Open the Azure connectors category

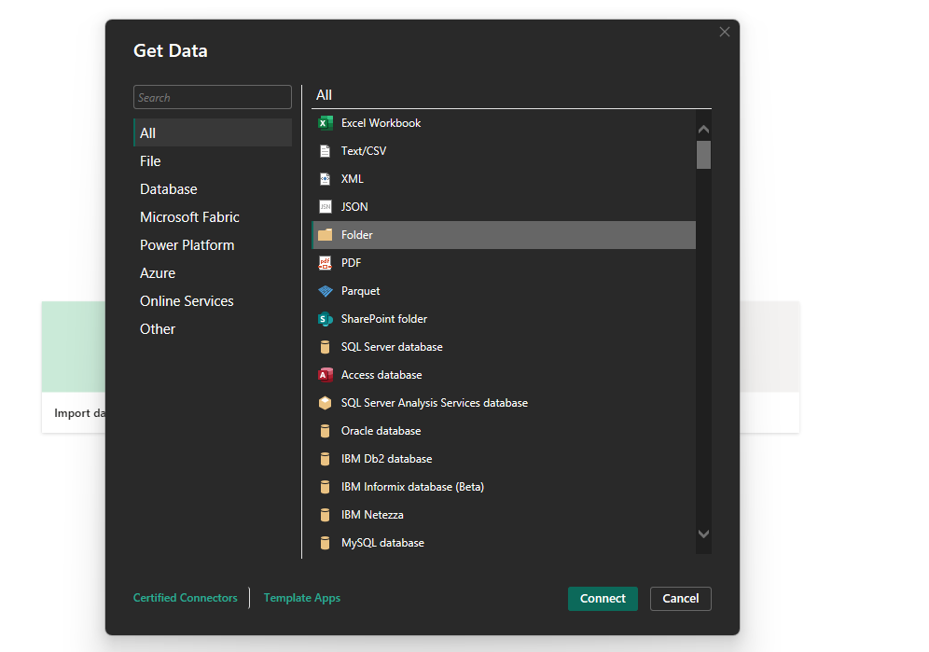[x=158, y=272]
